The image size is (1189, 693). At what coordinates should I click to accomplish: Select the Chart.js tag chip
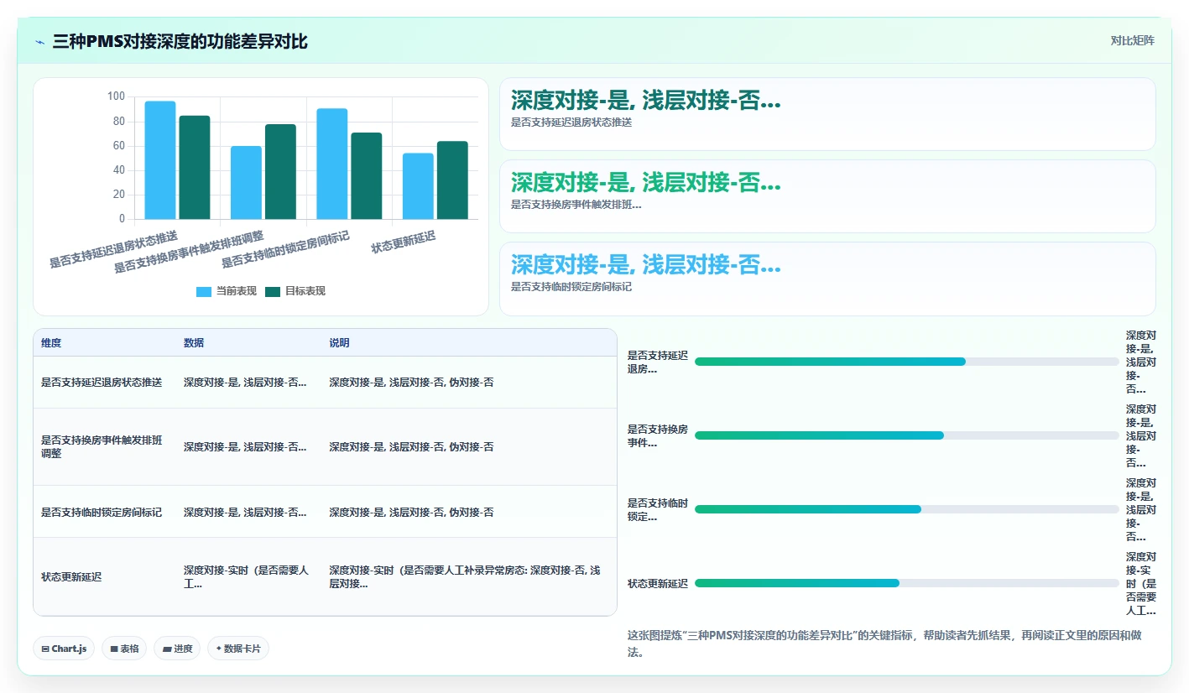(x=64, y=649)
